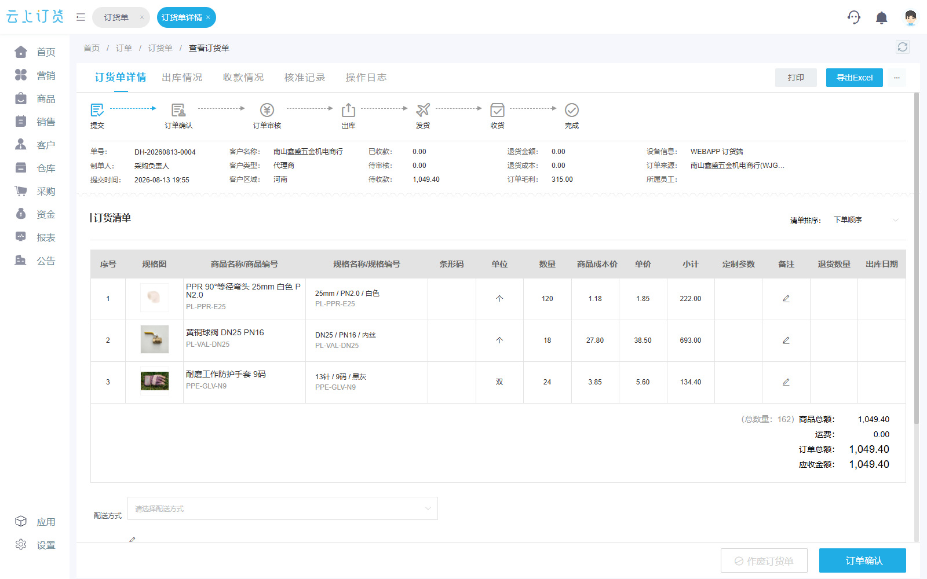Viewport: 927px width, 579px height.
Task: Open 资金 funds in sidebar
Action: [x=35, y=214]
